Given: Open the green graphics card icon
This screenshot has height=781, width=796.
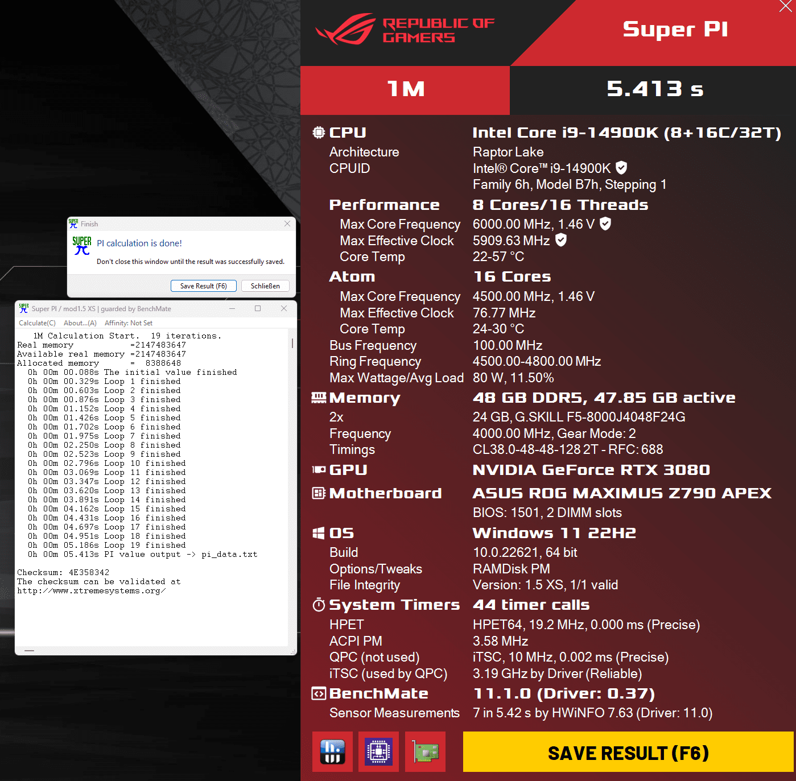Looking at the screenshot, I should tap(425, 752).
